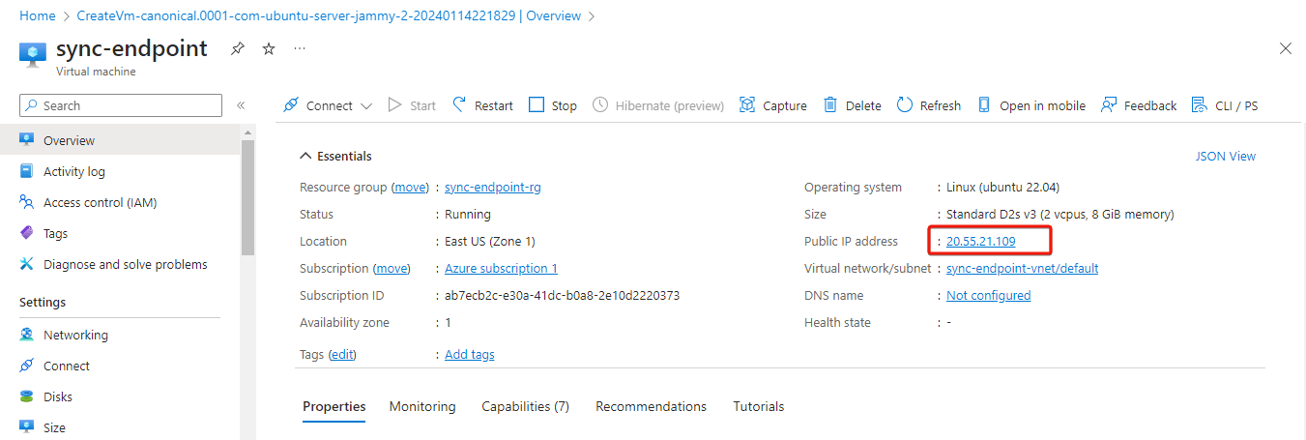This screenshot has width=1306, height=440.
Task: Click the Subscription ID value ab7ecb2c-e30a-41dc-b0a8-2e10d2220373
Action: click(562, 296)
